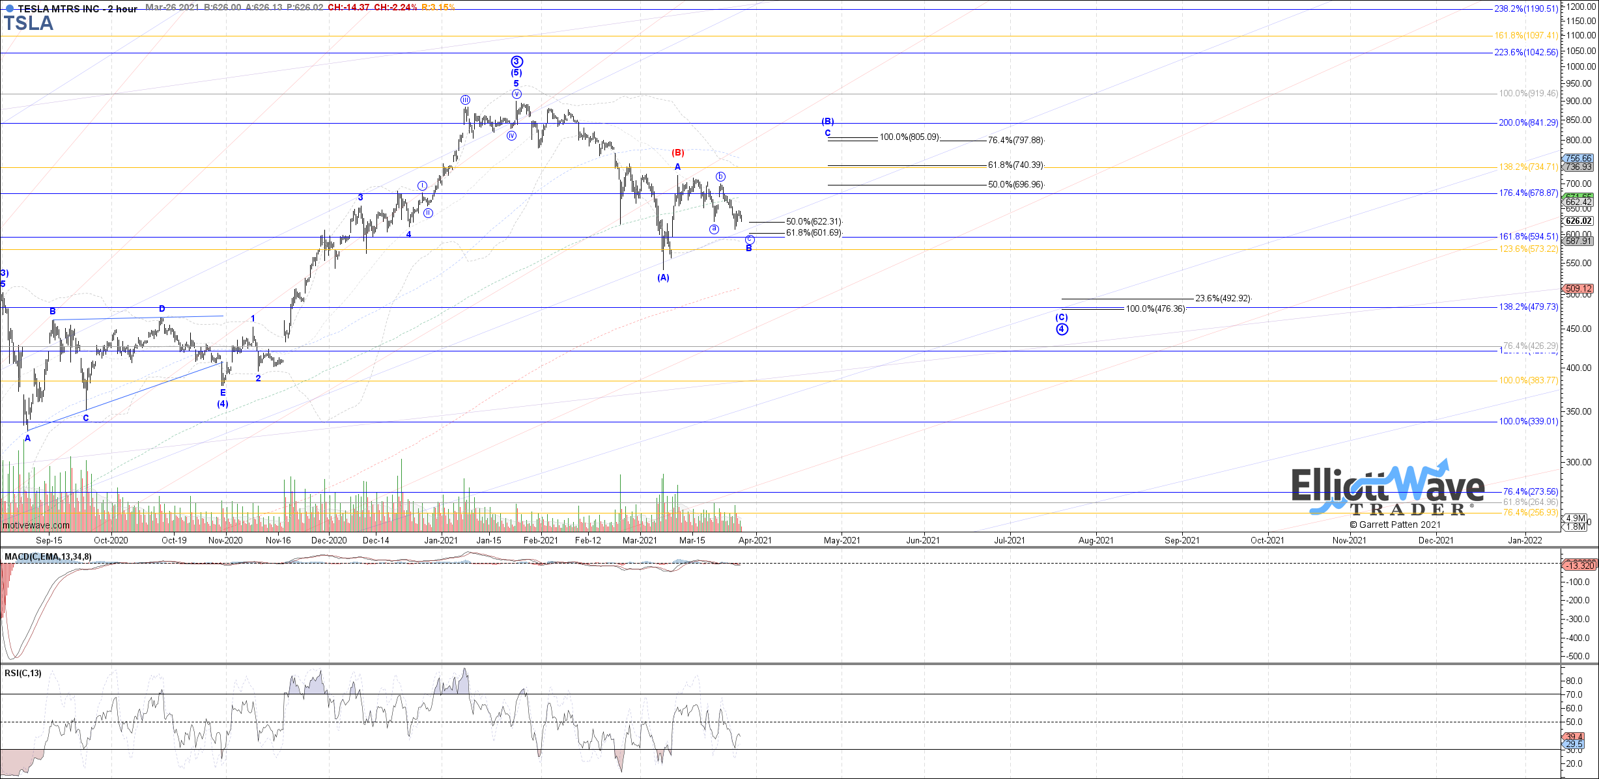Screen dimensions: 1599x779
Task: Select the 61.8%(740.39) retracement label
Action: [x=1016, y=165]
